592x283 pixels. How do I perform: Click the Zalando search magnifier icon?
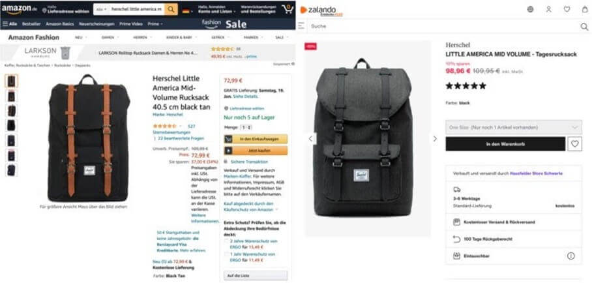[x=584, y=27]
